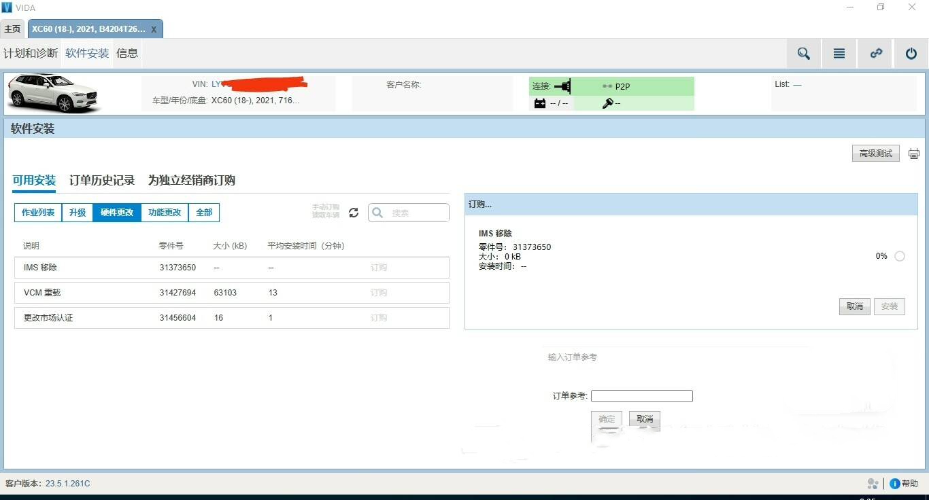Open 计划和诊断 menu
This screenshot has width=929, height=500.
(31, 53)
